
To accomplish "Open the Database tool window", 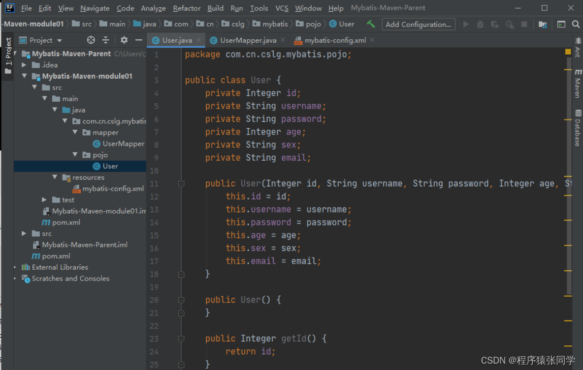I will point(578,128).
